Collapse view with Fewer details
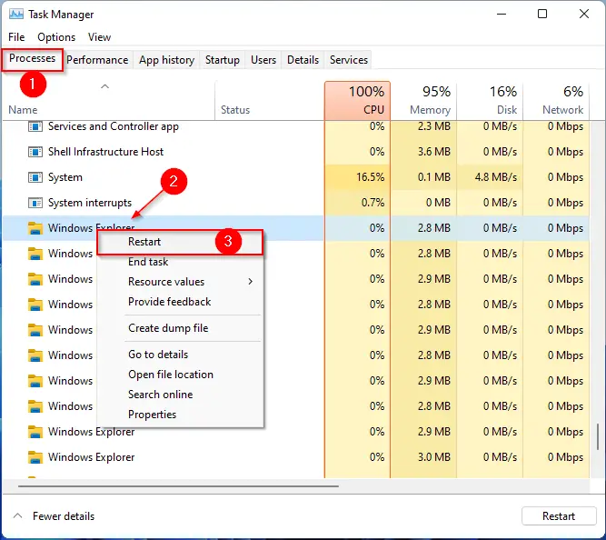The height and width of the screenshot is (540, 606). pyautogui.click(x=55, y=516)
